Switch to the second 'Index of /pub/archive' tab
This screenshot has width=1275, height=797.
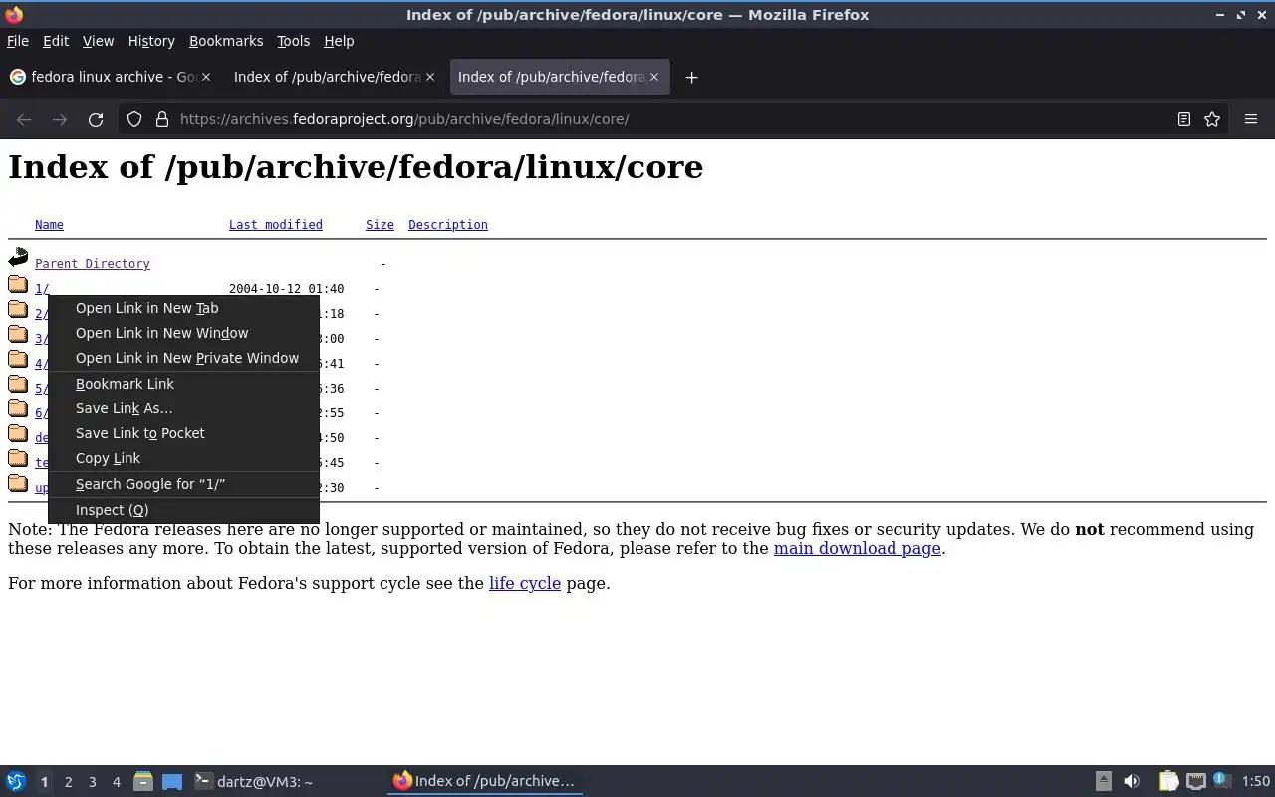tap(334, 77)
